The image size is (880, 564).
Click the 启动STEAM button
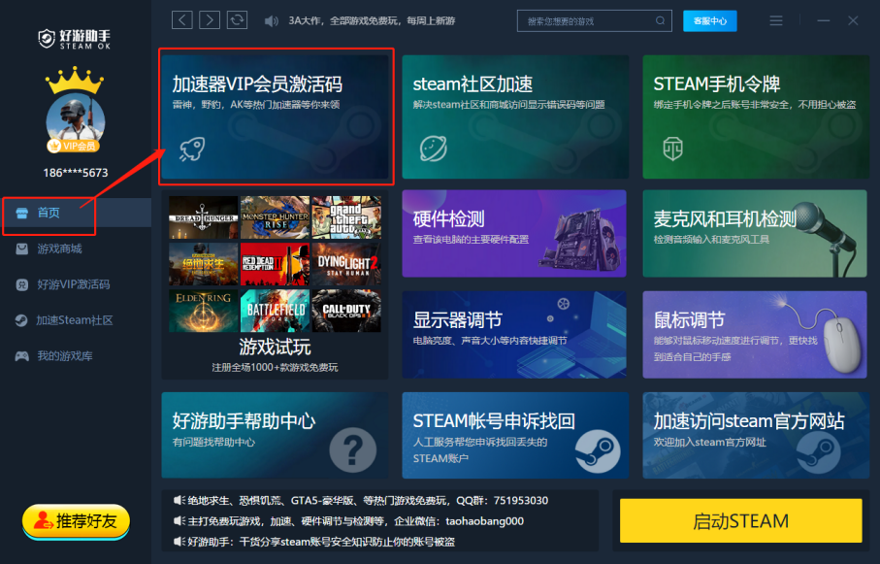click(x=741, y=520)
